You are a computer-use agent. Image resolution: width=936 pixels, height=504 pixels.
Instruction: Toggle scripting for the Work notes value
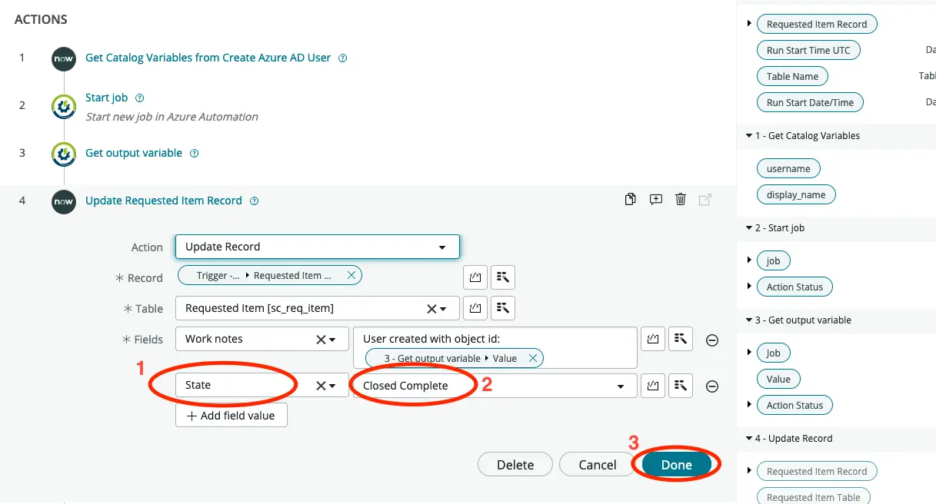pos(653,339)
